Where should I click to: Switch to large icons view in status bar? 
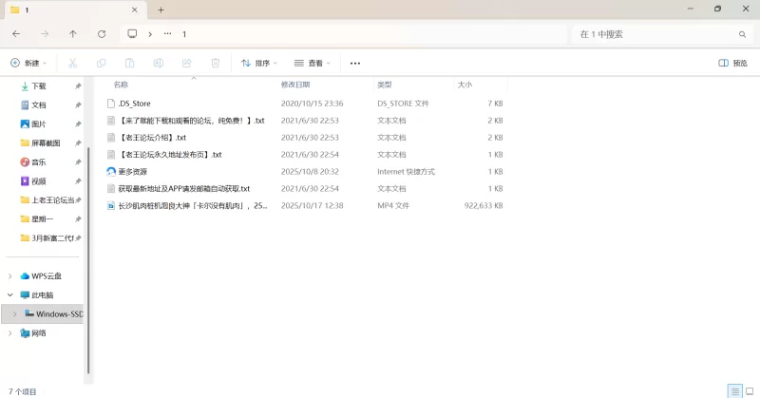pyautogui.click(x=749, y=390)
